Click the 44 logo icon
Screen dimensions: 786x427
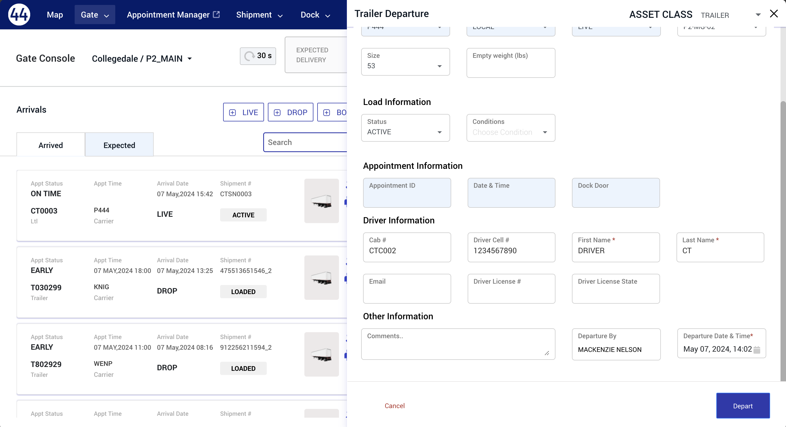click(19, 15)
